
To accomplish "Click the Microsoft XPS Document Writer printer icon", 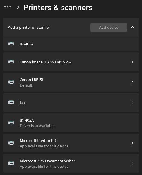I will point(11,163).
